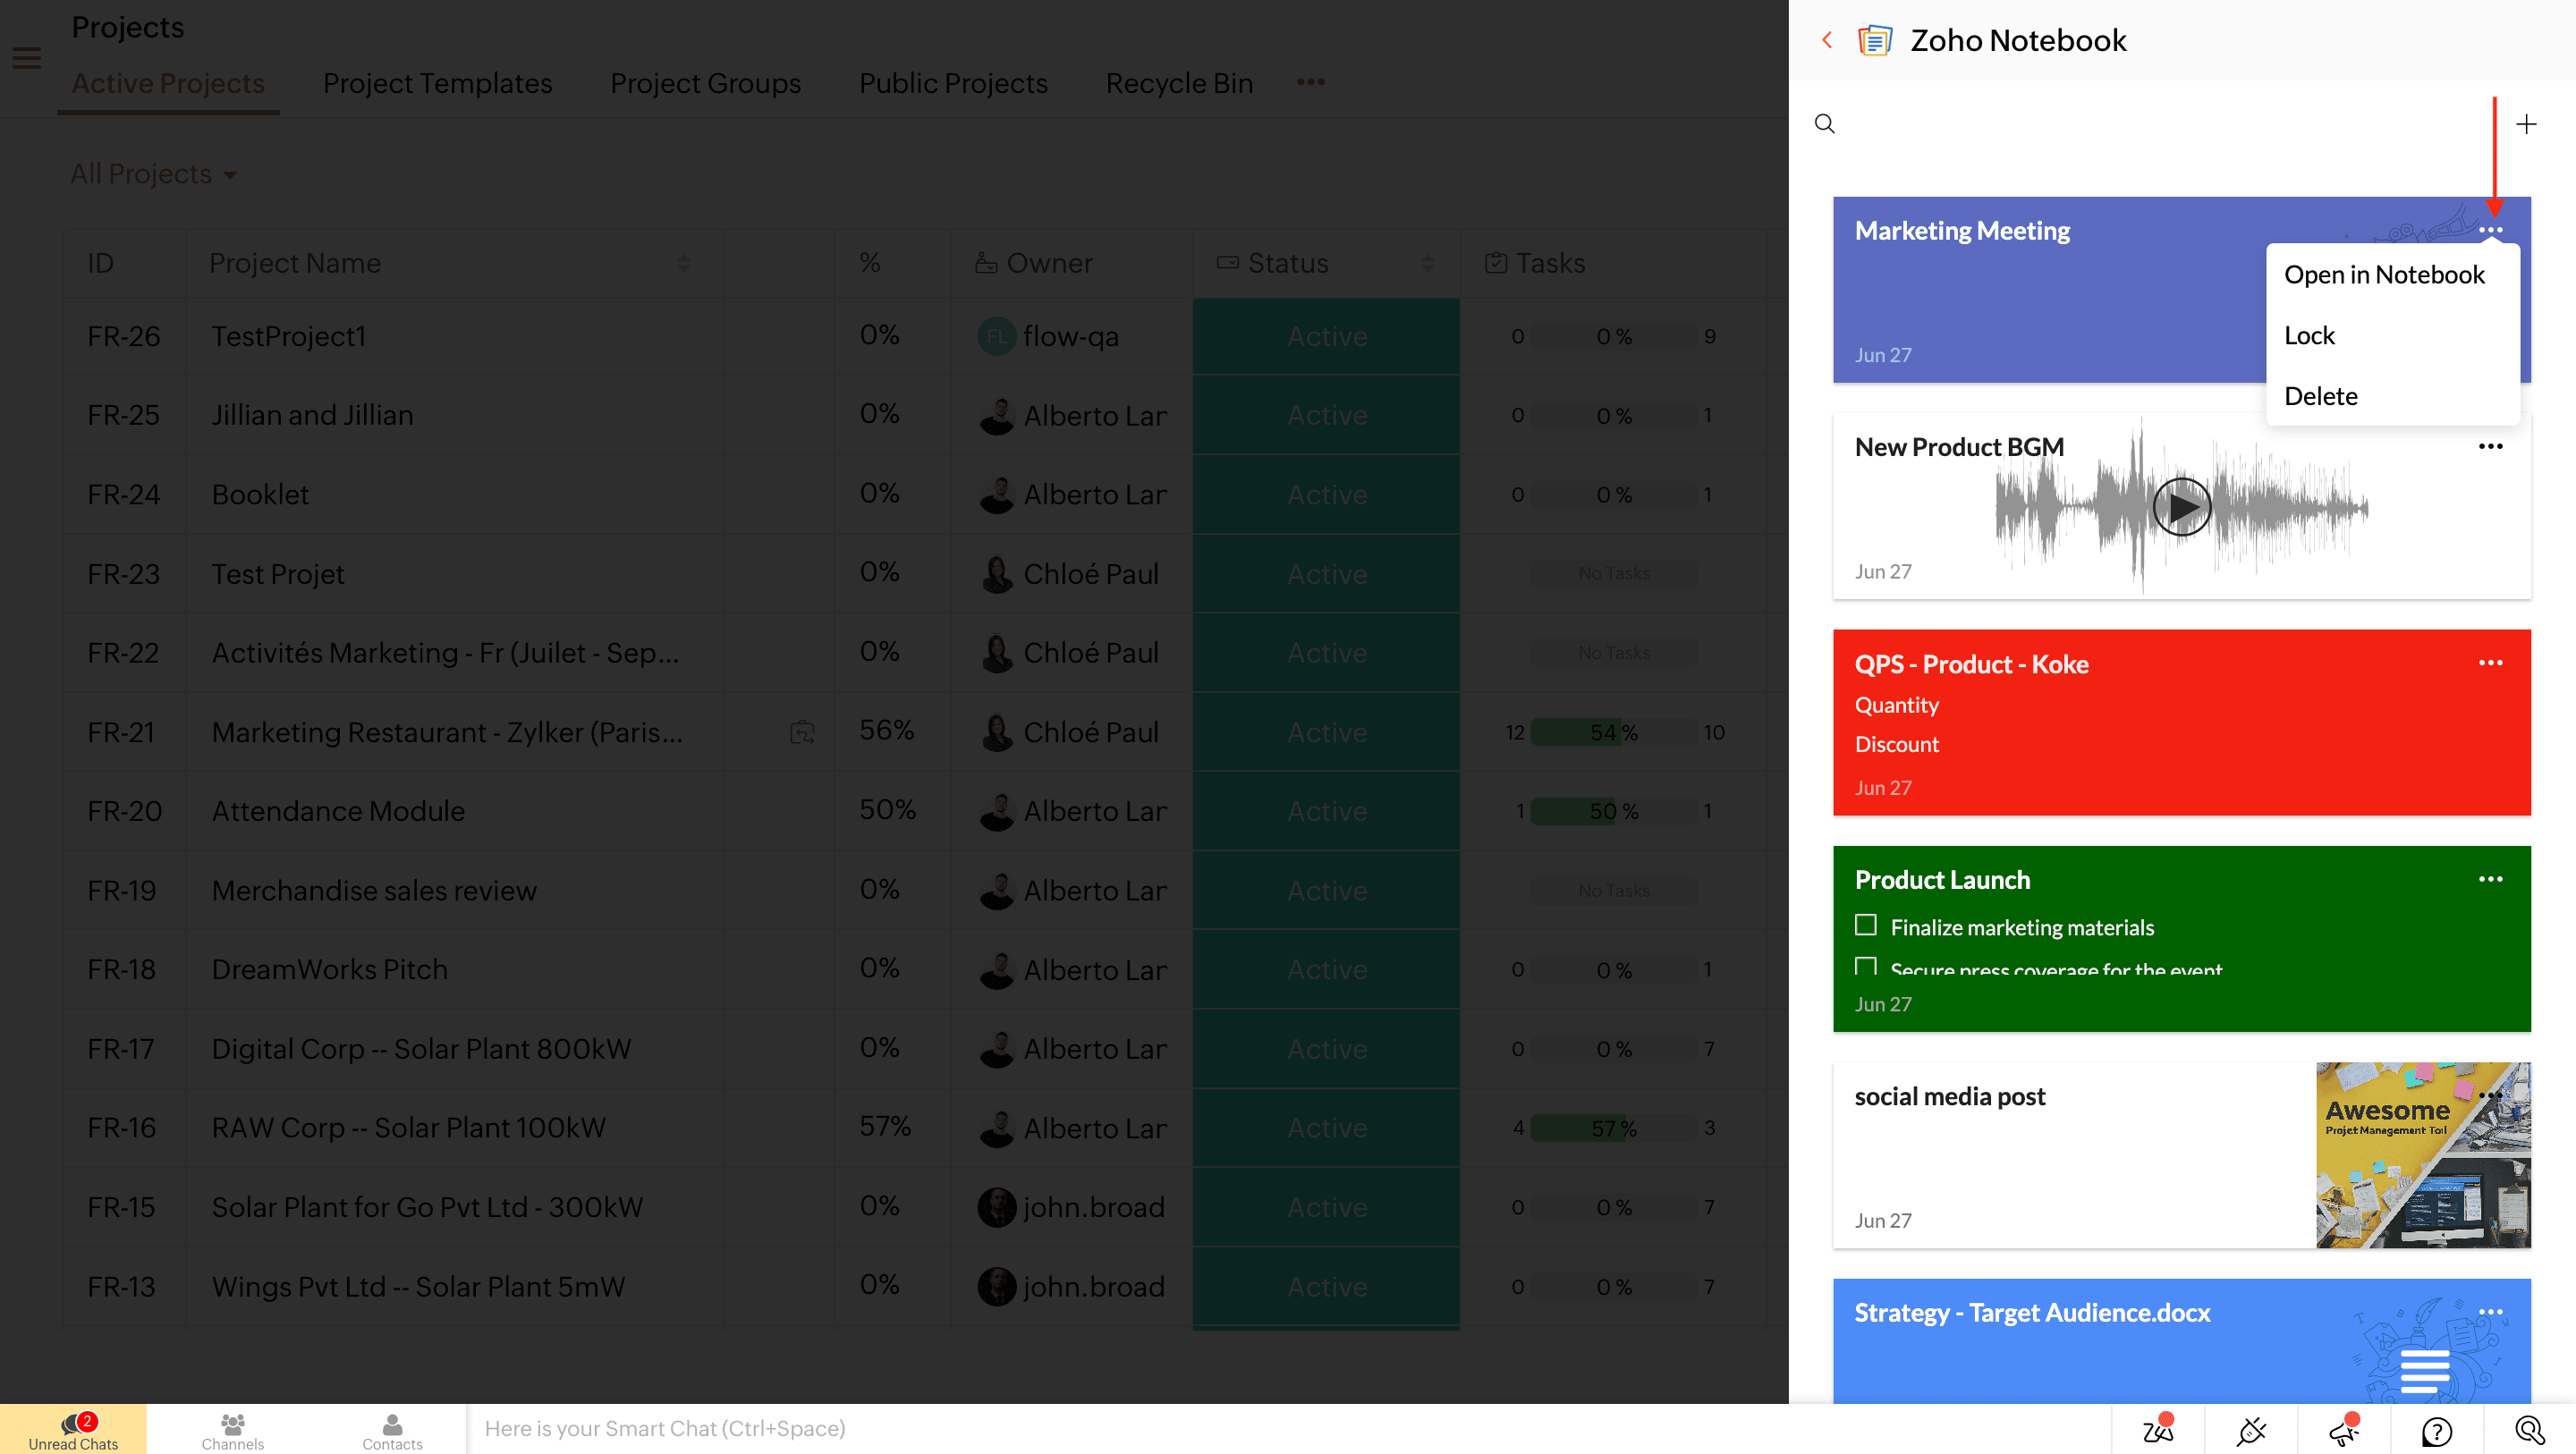Open more options on Product Launch card
2576x1454 pixels.
point(2490,879)
